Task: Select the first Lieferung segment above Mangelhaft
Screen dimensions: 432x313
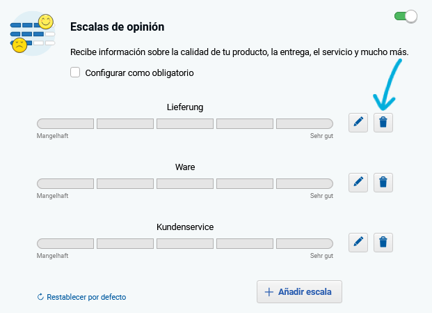Action: click(65, 124)
